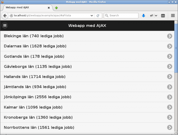Click the scrollbar up arrow
The width and height of the screenshot is (178, 135).
tap(176, 22)
